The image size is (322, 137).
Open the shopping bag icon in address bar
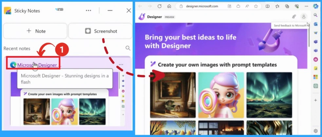pyautogui.click(x=238, y=6)
